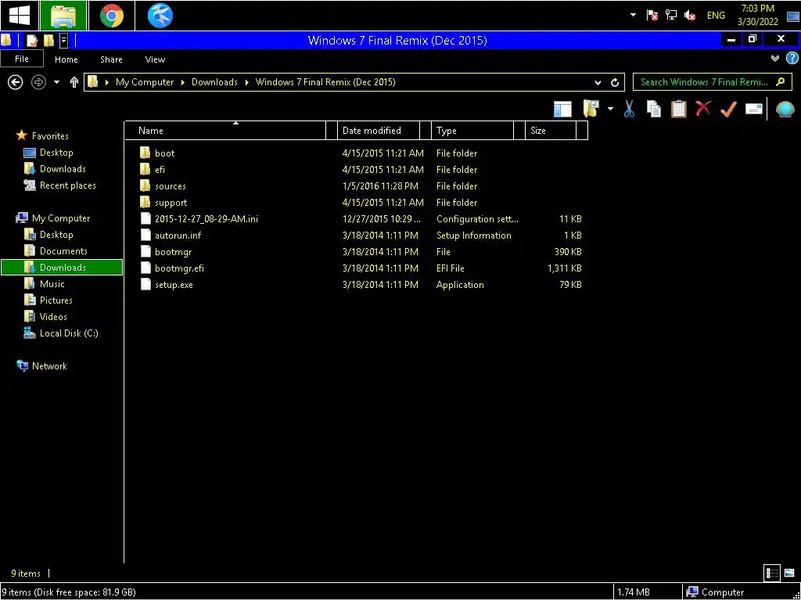Open Classic Shell settings via shell icon

click(785, 109)
